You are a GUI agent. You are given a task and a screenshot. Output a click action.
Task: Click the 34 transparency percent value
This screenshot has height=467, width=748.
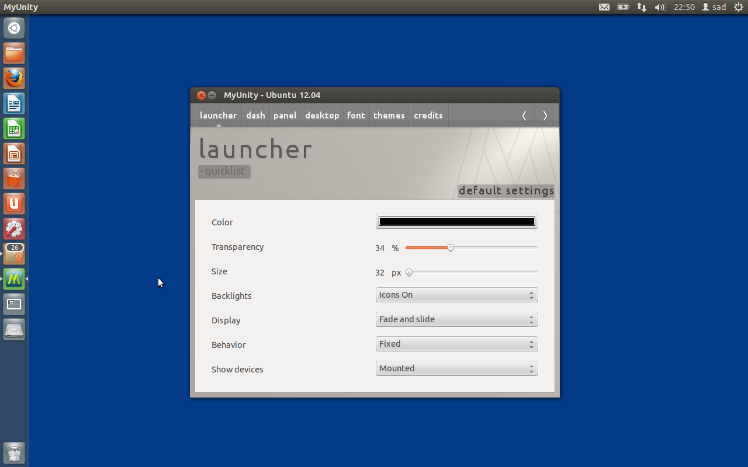(380, 248)
